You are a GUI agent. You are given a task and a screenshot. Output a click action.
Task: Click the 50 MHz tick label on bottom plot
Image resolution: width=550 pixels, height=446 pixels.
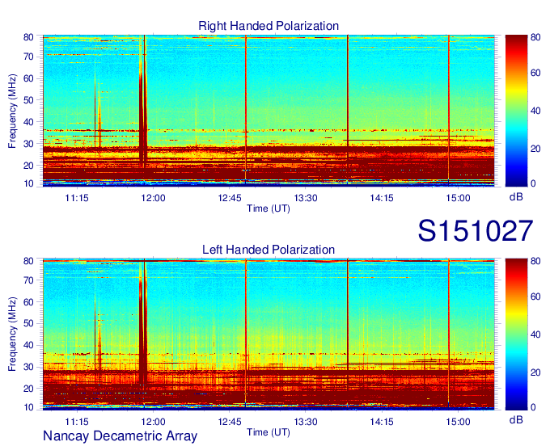(28, 323)
